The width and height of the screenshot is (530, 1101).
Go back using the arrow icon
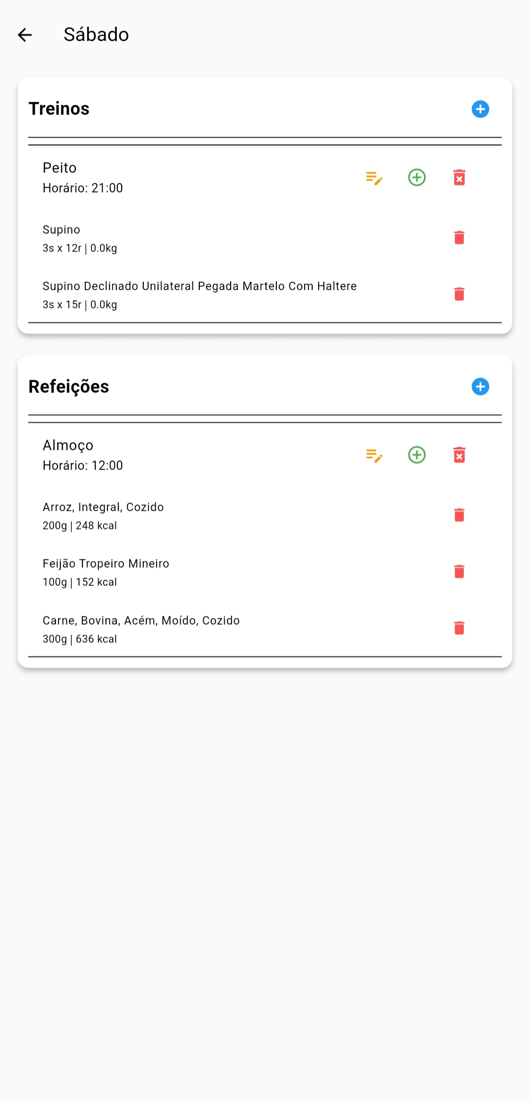(x=25, y=35)
